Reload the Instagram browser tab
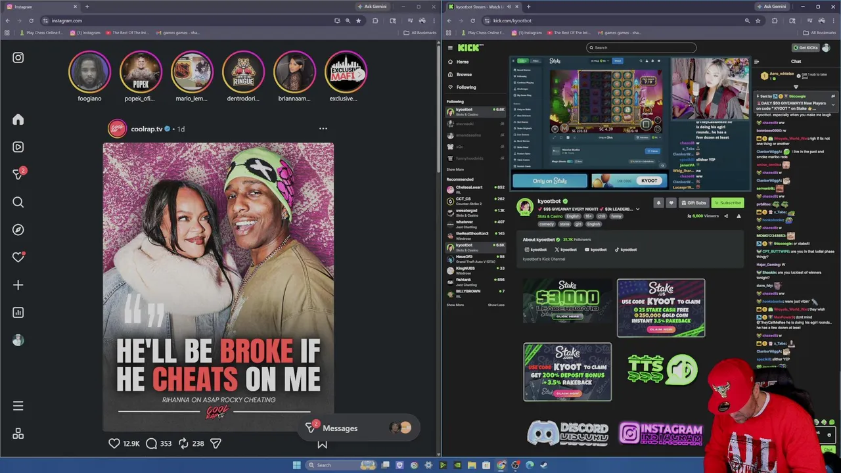Image resolution: width=841 pixels, height=473 pixels. [x=31, y=20]
